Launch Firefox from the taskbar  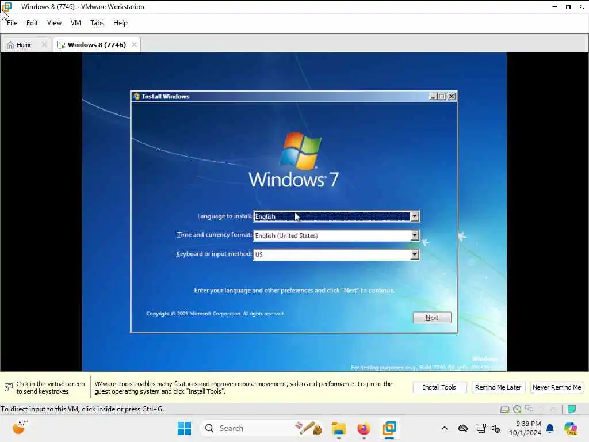(x=364, y=428)
